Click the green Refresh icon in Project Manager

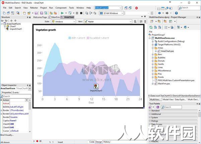[151, 27]
